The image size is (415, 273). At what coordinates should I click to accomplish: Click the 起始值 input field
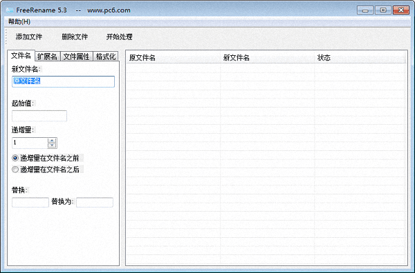[x=39, y=116]
